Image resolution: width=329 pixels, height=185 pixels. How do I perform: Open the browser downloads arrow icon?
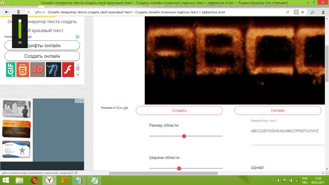coord(323,12)
